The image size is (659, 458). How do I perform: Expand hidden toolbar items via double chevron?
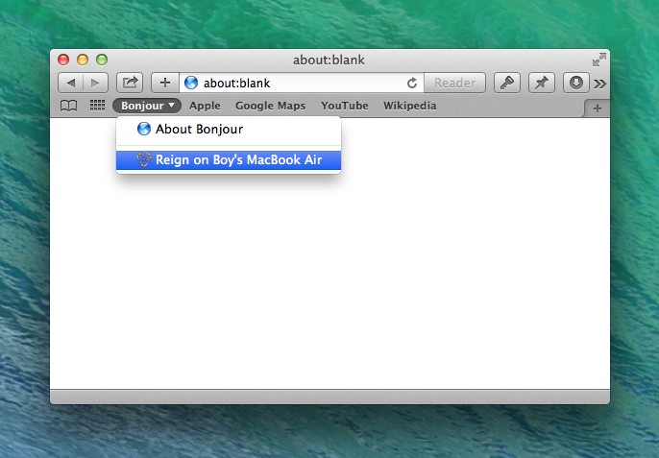click(599, 84)
